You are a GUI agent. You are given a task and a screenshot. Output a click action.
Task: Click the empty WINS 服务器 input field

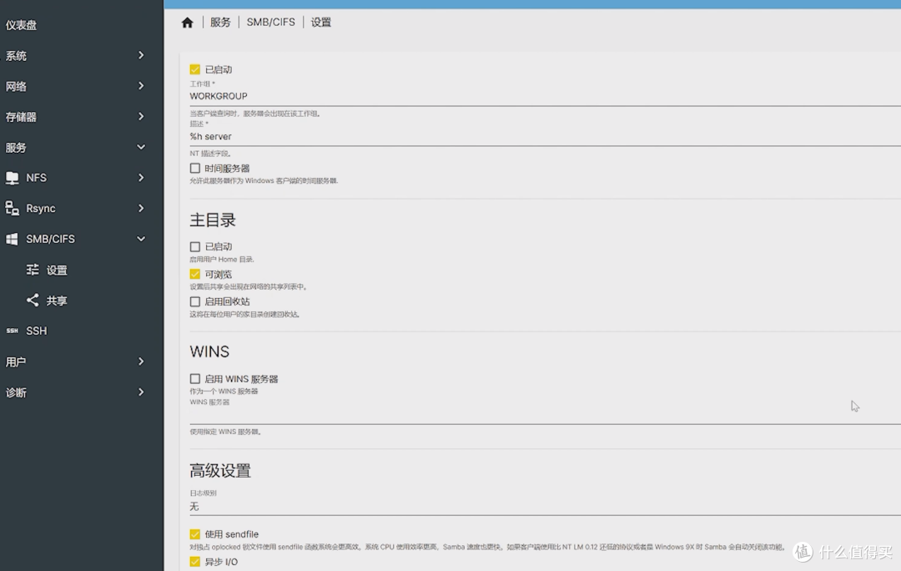click(x=545, y=416)
